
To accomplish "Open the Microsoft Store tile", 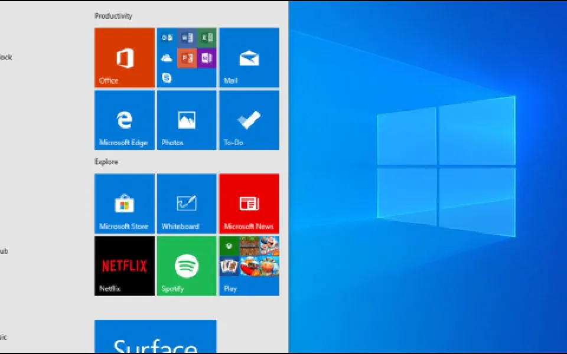I will point(125,204).
